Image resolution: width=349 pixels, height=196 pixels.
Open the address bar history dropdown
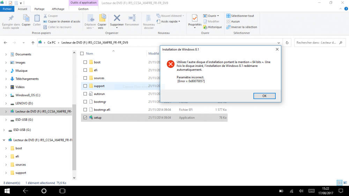coord(279,42)
